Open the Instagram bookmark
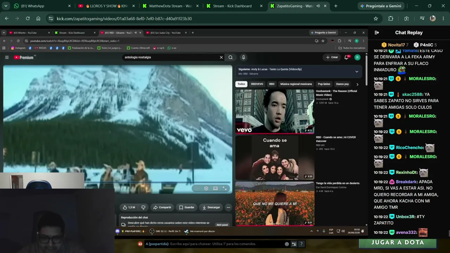Image resolution: width=450 pixels, height=253 pixels. 18,48
